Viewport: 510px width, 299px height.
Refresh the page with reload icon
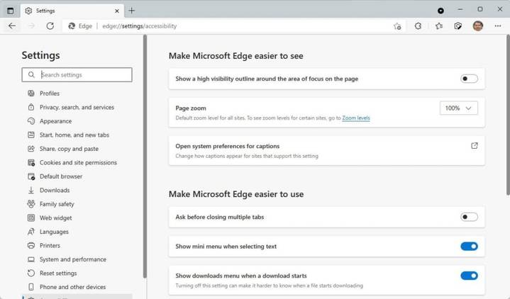coord(50,26)
